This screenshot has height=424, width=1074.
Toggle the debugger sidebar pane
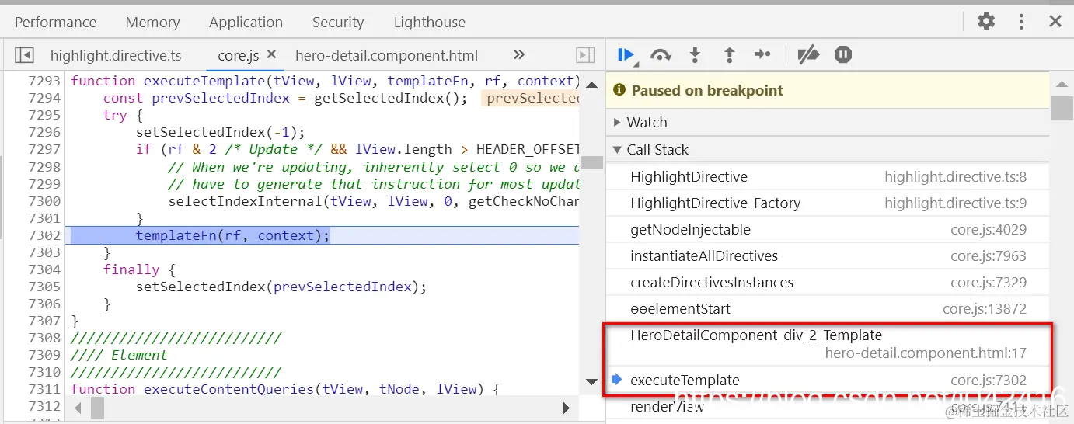point(585,55)
